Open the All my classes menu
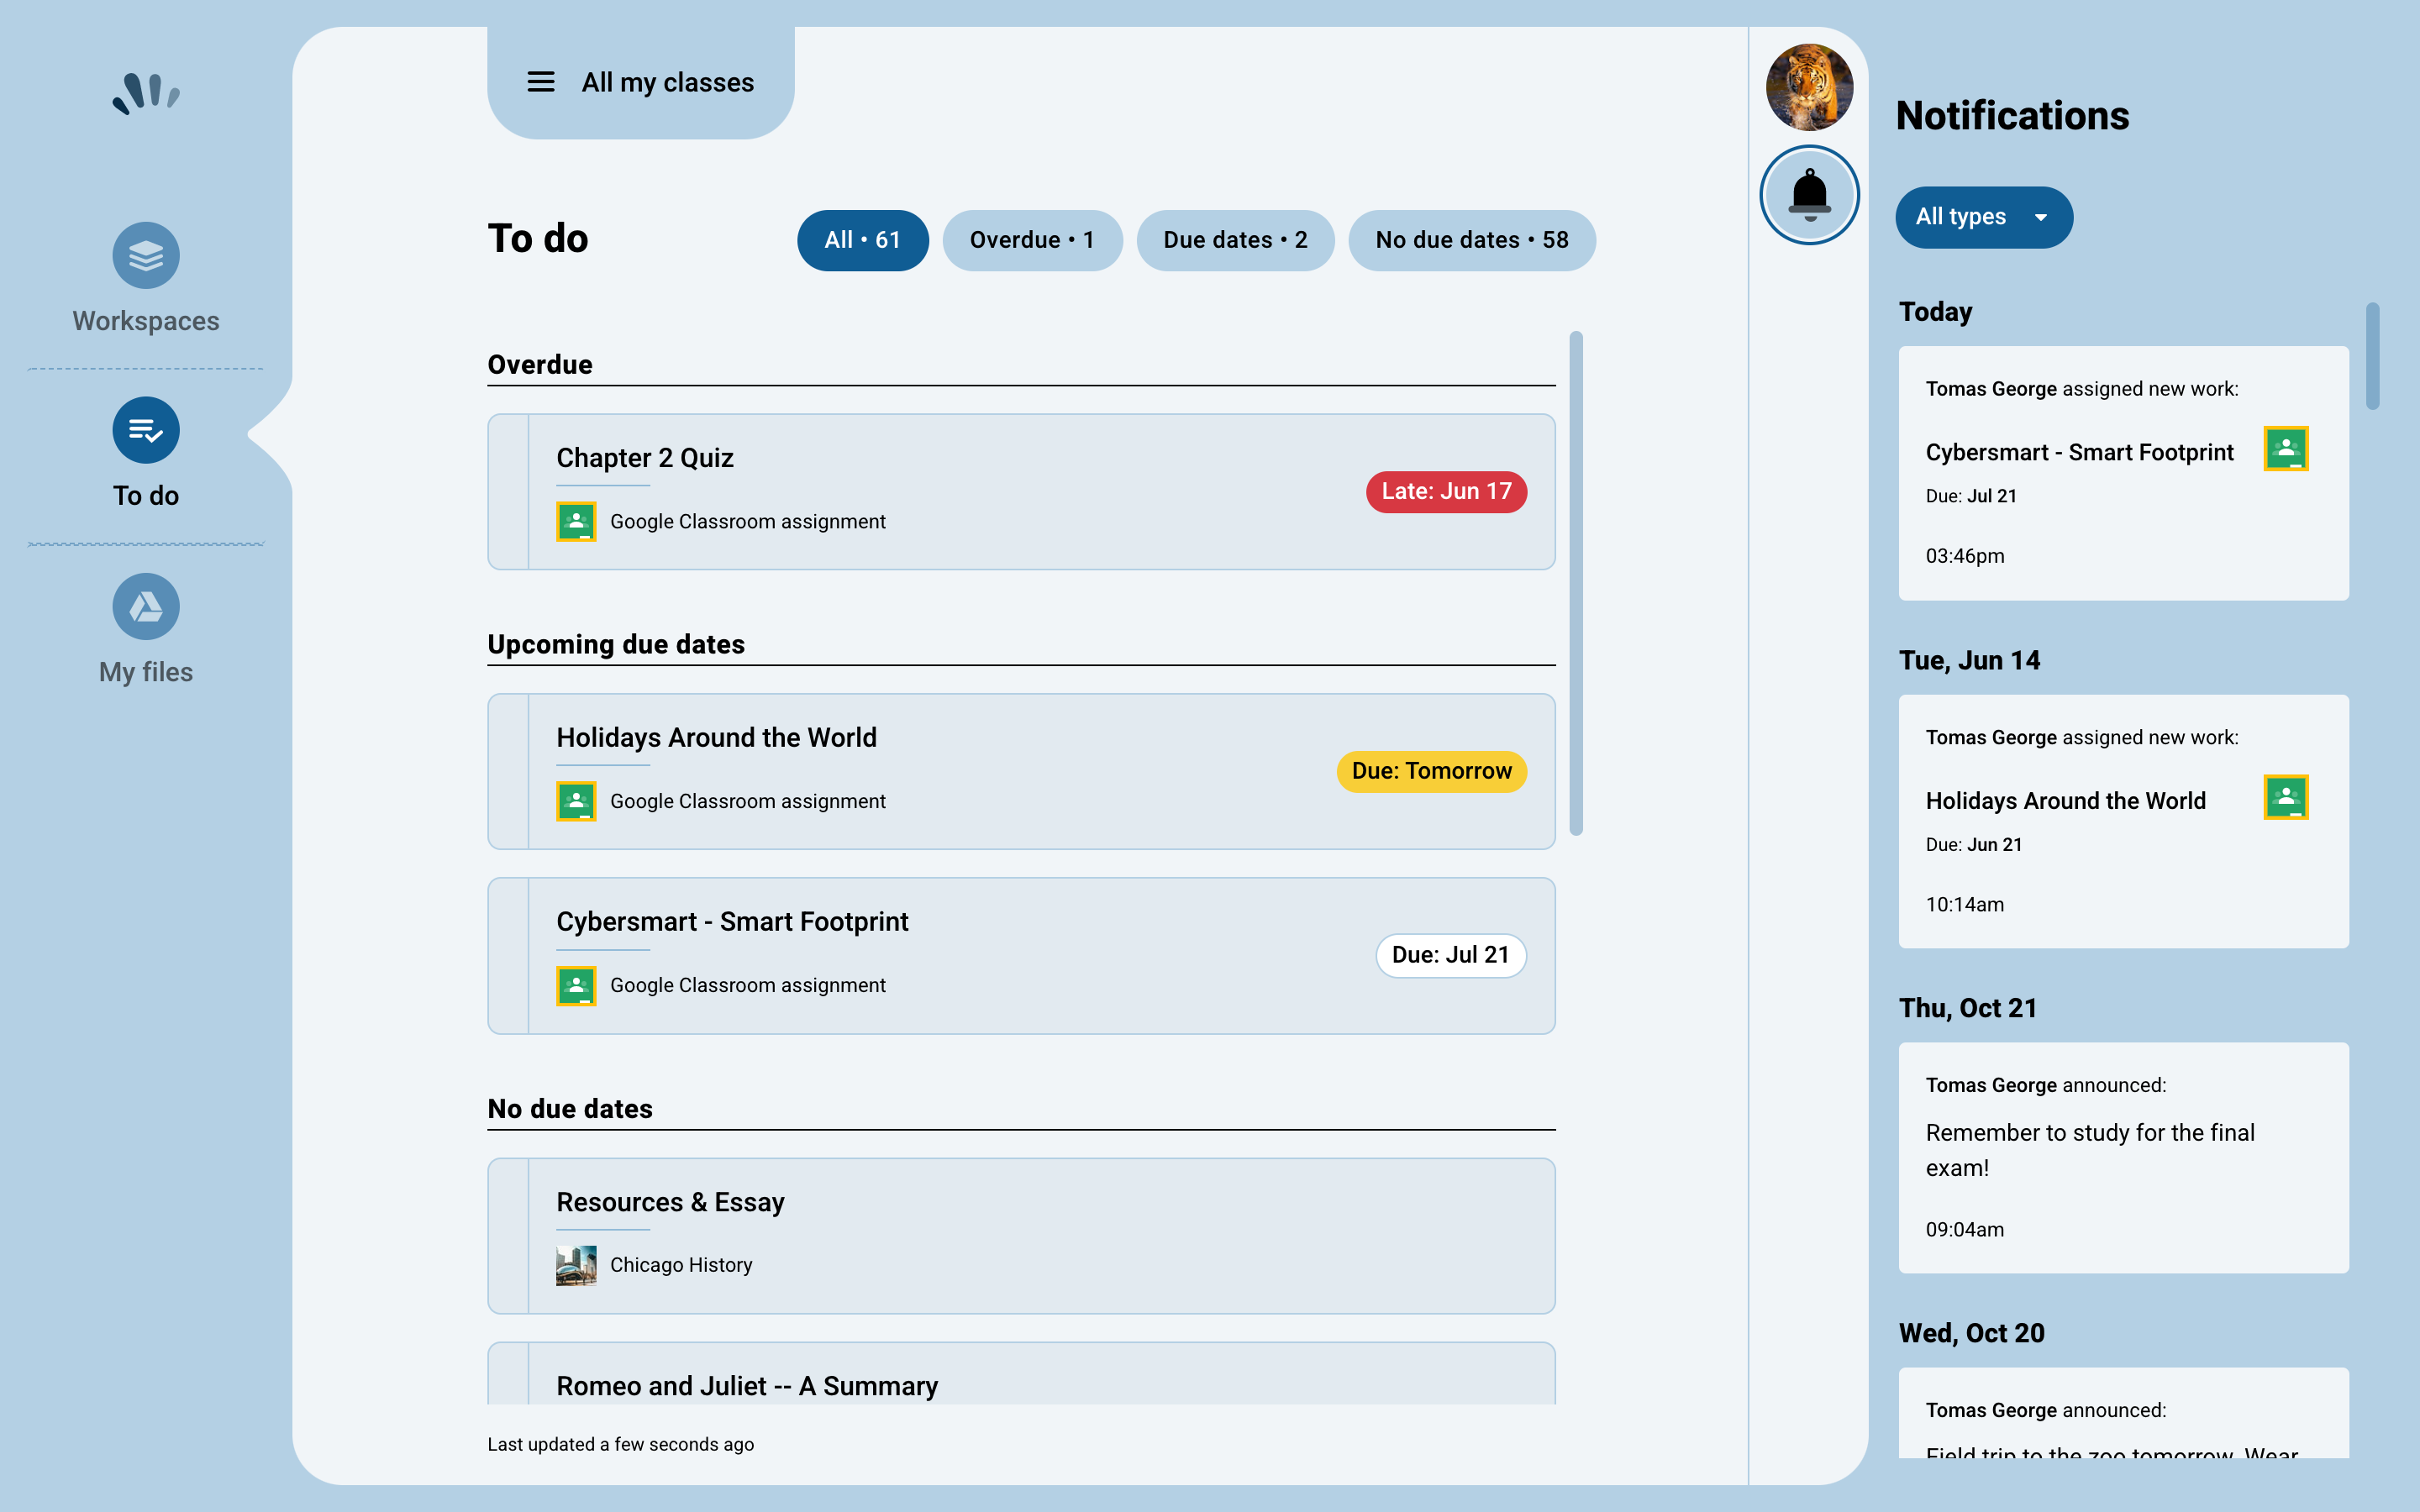 [x=668, y=82]
